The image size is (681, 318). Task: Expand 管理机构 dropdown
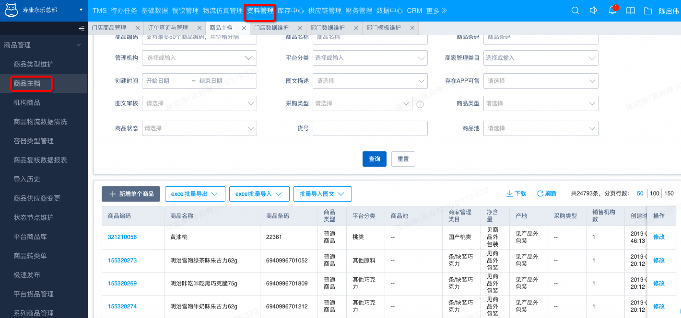point(248,58)
